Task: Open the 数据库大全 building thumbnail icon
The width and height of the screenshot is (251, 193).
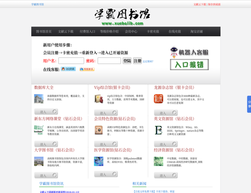Action: pyautogui.click(x=39, y=99)
